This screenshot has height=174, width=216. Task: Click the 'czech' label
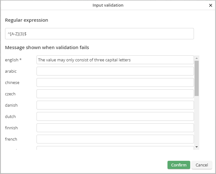(x=10, y=94)
